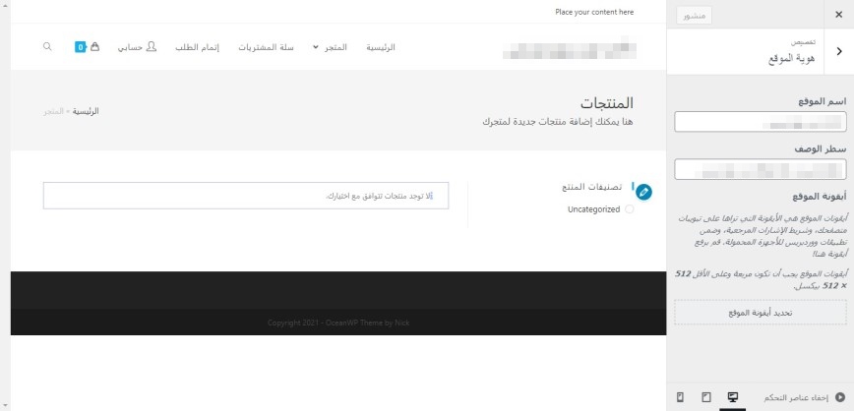
Task: Click the Place your content here text
Action: point(594,12)
